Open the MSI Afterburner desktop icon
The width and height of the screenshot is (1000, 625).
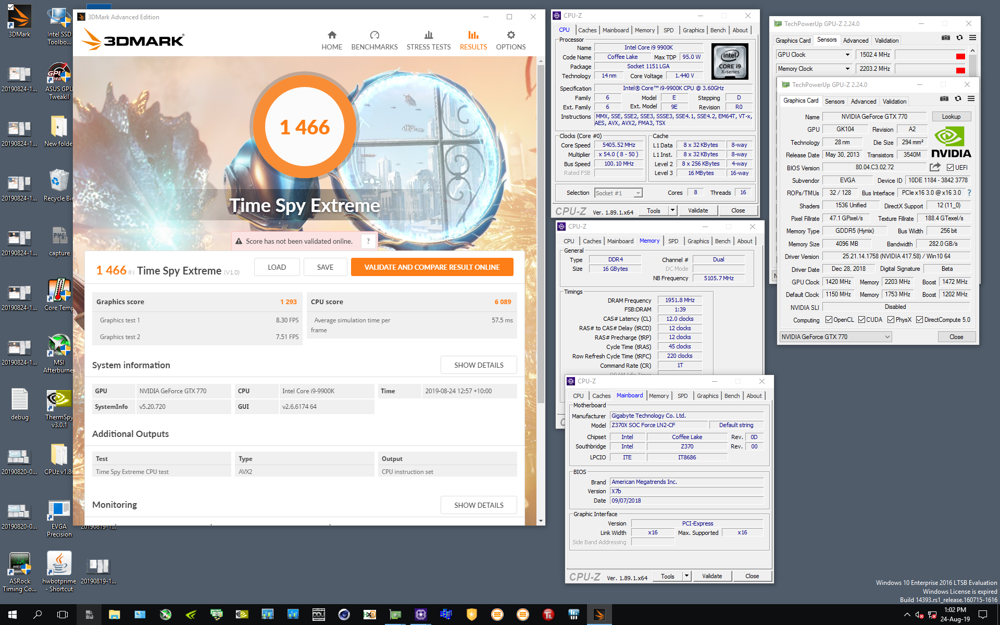(58, 353)
